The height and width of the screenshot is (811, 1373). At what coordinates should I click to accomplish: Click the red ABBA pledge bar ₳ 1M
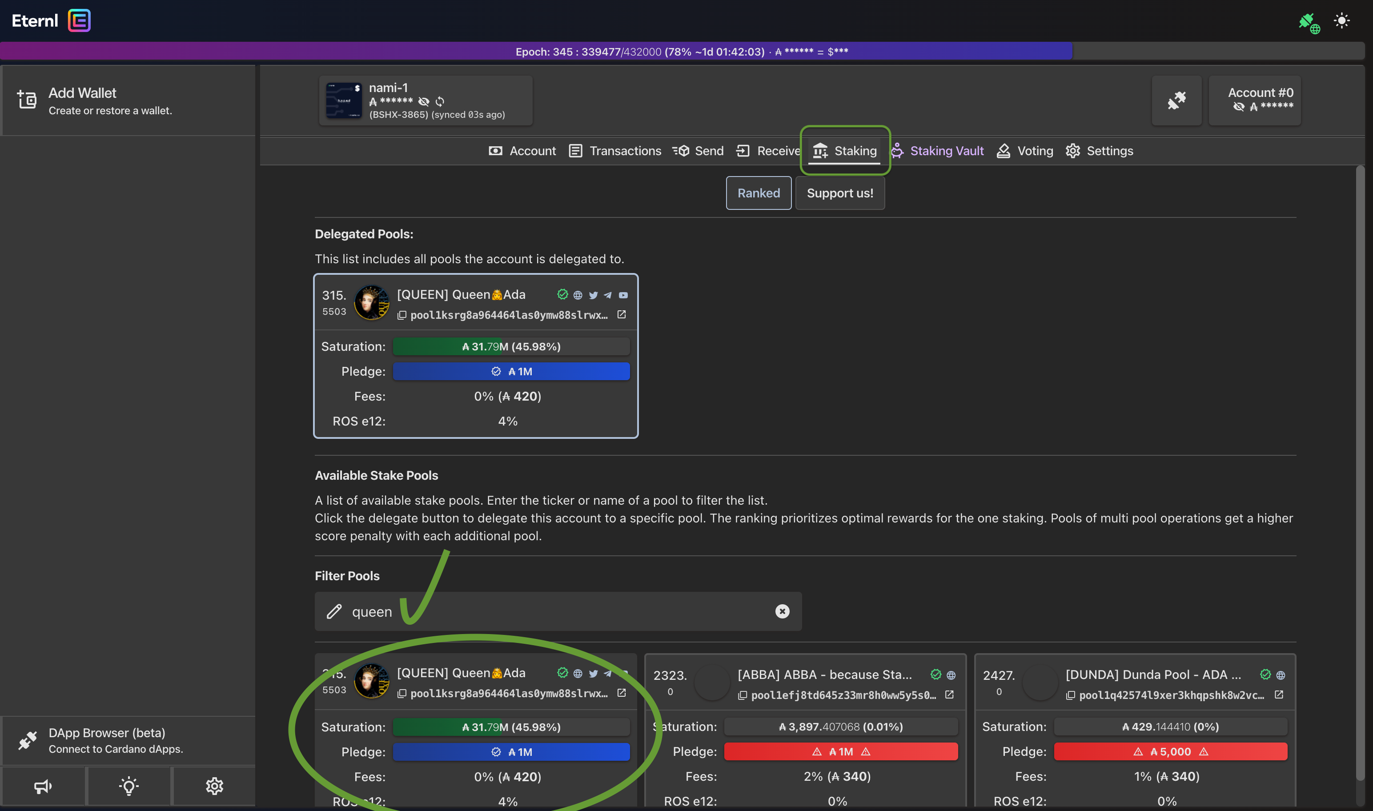point(841,752)
